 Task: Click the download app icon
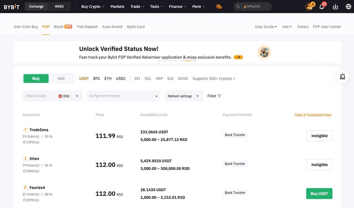335,7
